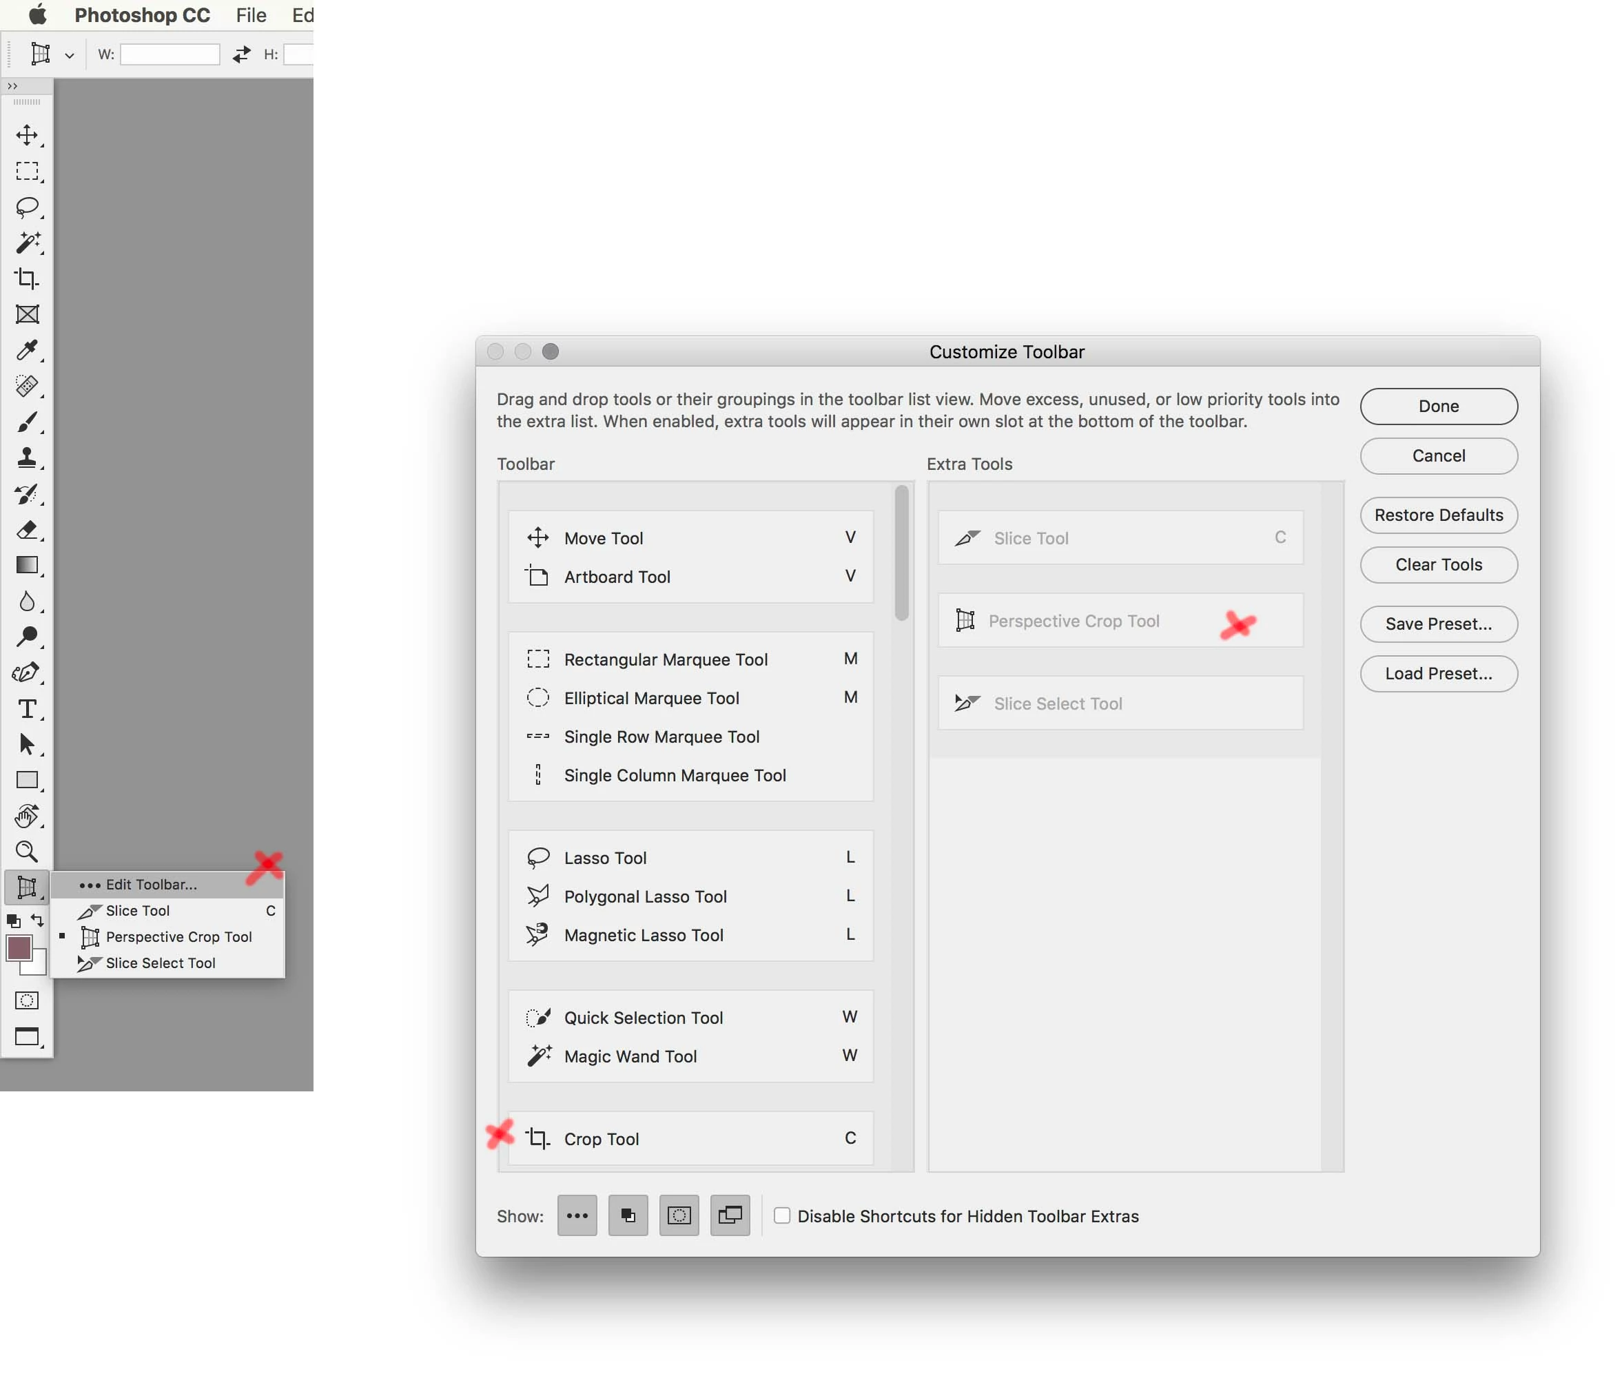This screenshot has width=1622, height=1378.
Task: Enable Disable Shortcuts for Hidden Toolbar Extras
Action: coord(781,1215)
